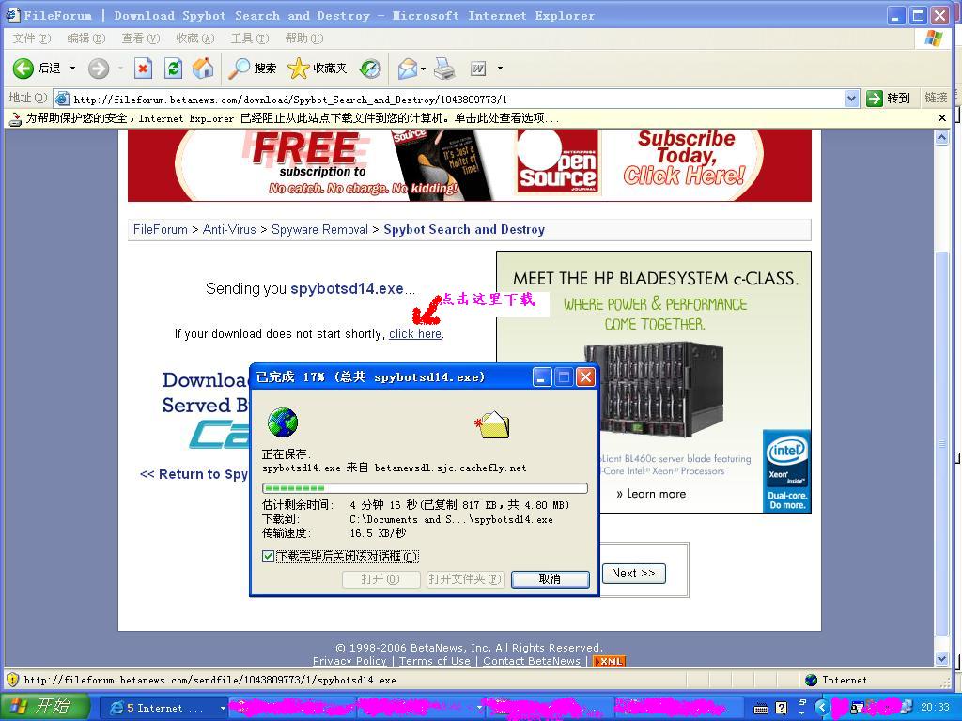The image size is (962, 721).
Task: Click the spybotsd14.exe filename in page text
Action: click(347, 288)
